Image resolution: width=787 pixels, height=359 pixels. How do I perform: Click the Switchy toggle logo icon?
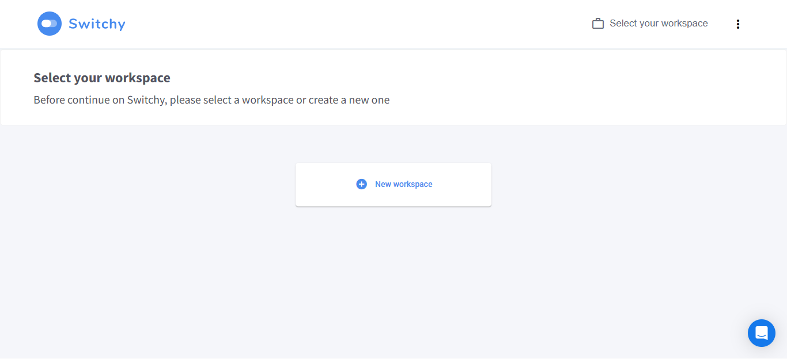click(x=50, y=24)
